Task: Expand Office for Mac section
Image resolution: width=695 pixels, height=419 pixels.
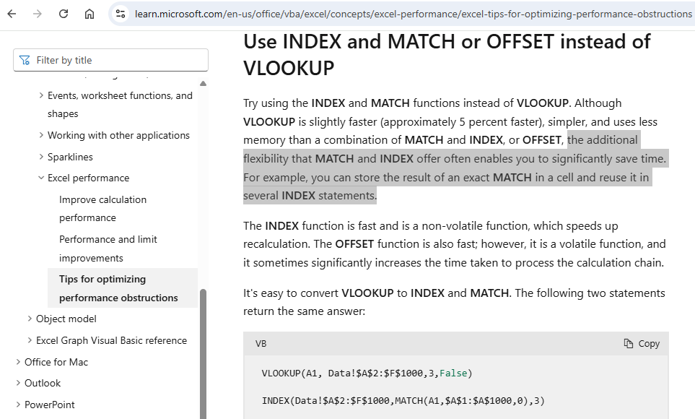Action: (17, 363)
